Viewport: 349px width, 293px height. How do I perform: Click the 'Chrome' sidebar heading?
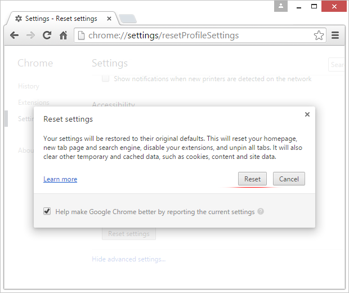click(35, 63)
